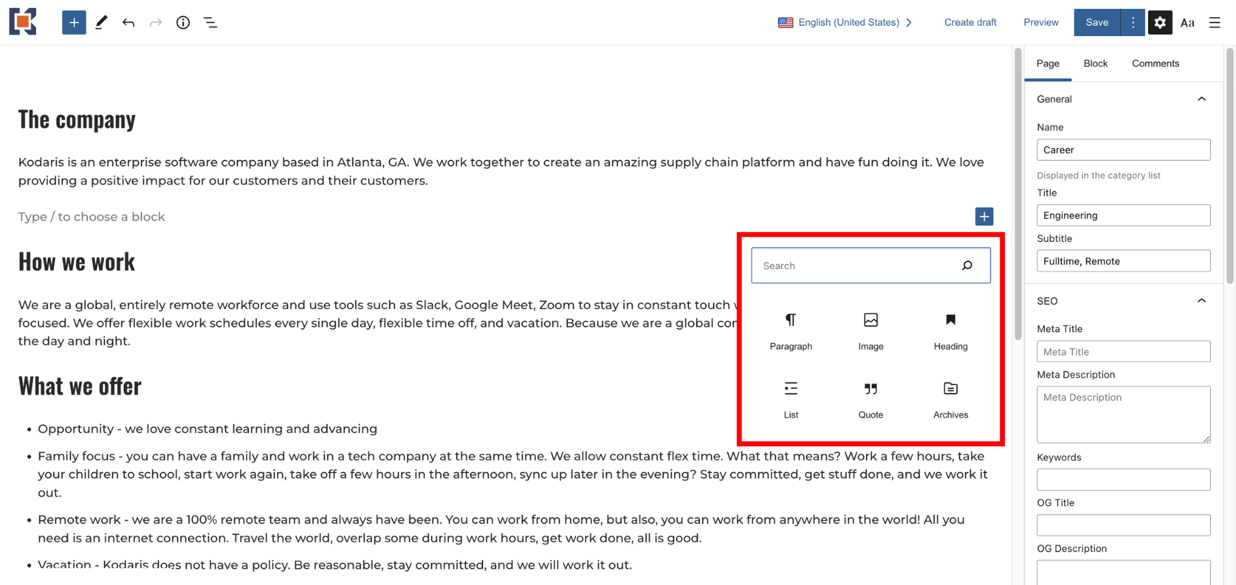1236x585 pixels.
Task: Open the page Preview
Action: [x=1041, y=23]
